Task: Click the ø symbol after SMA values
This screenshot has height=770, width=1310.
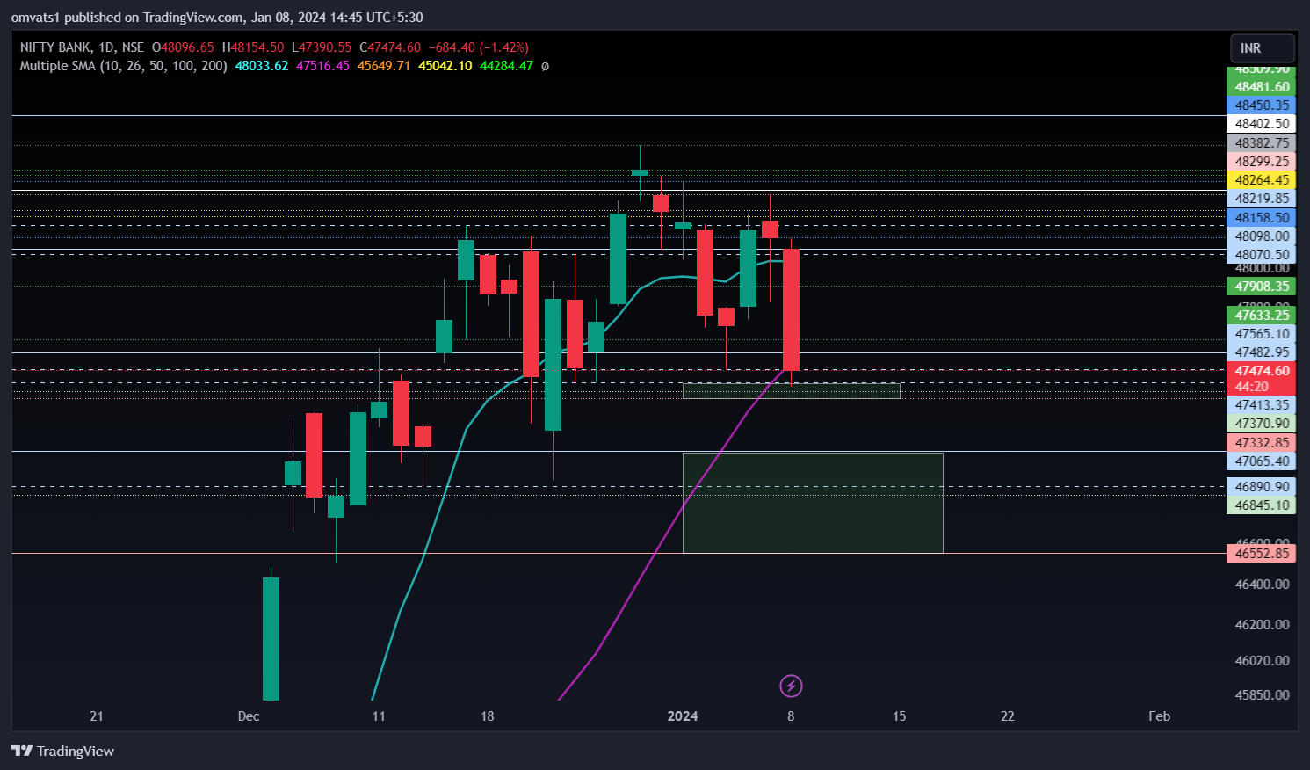Action: click(545, 66)
